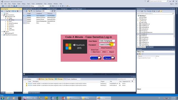Switch to the Data Tools Operations tab
This screenshot has width=178, height=100.
click(x=34, y=92)
